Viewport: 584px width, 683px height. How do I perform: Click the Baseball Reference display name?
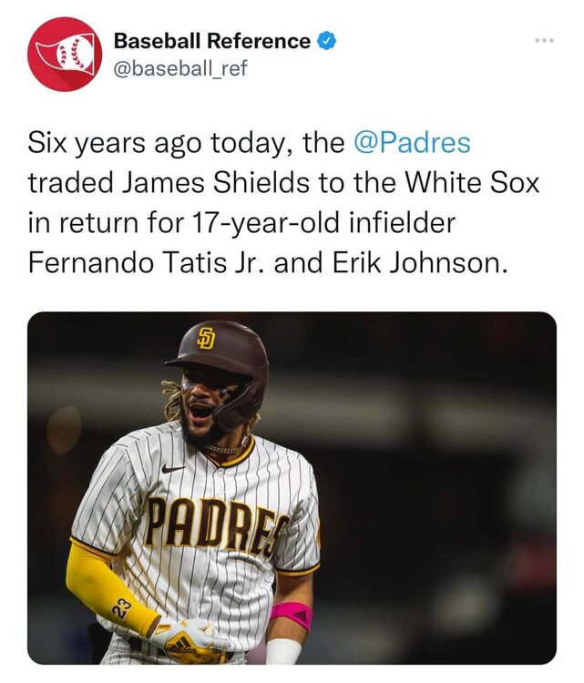click(x=211, y=41)
